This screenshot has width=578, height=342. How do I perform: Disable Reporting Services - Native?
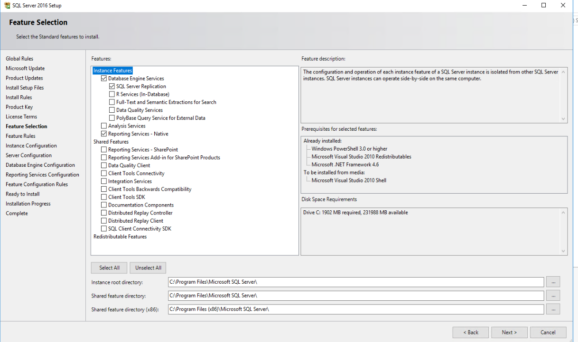pyautogui.click(x=103, y=134)
